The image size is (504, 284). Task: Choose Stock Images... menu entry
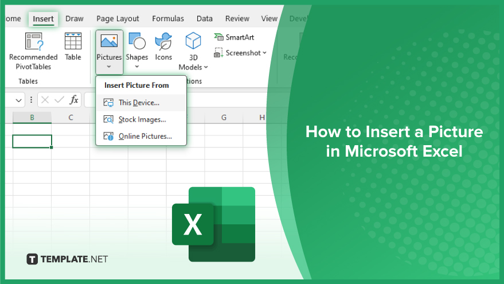coord(141,119)
